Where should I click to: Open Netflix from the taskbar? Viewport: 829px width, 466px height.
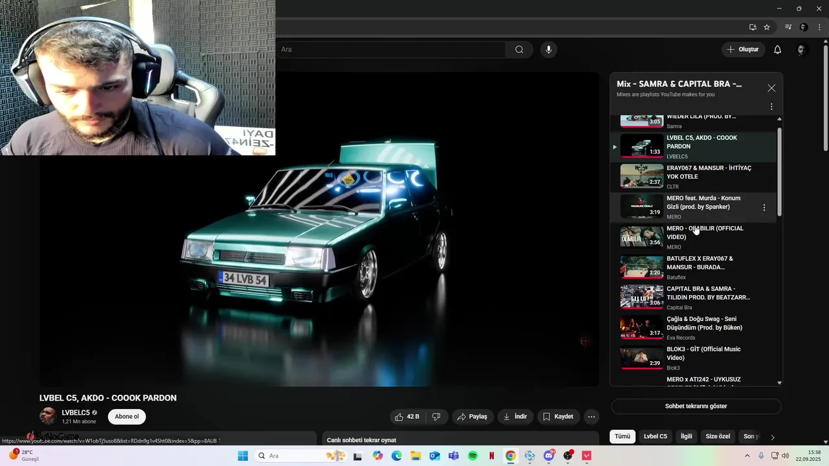(492, 456)
